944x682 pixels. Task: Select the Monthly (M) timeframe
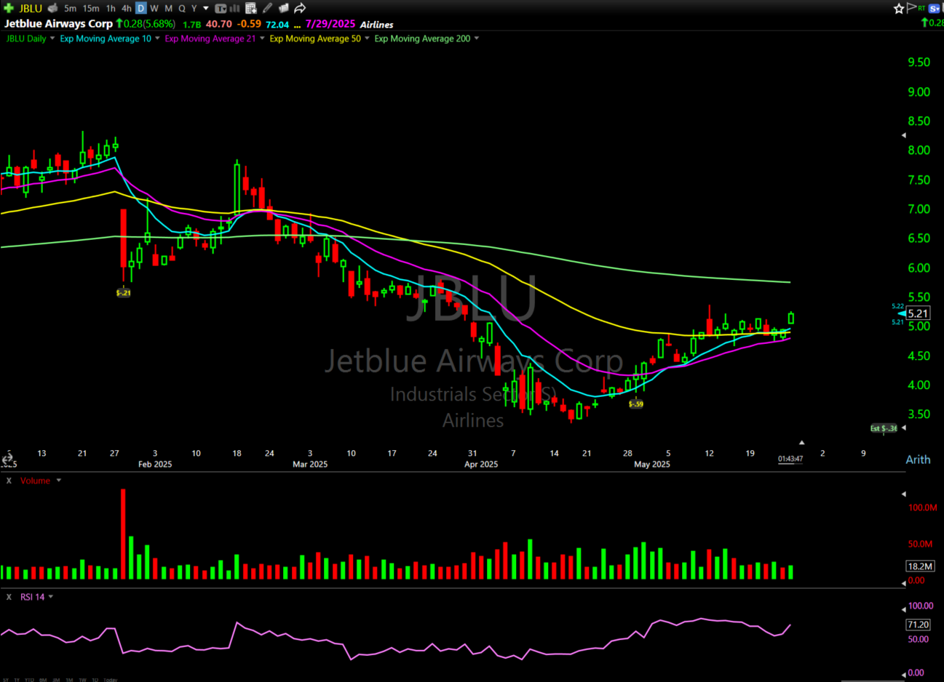pyautogui.click(x=168, y=8)
